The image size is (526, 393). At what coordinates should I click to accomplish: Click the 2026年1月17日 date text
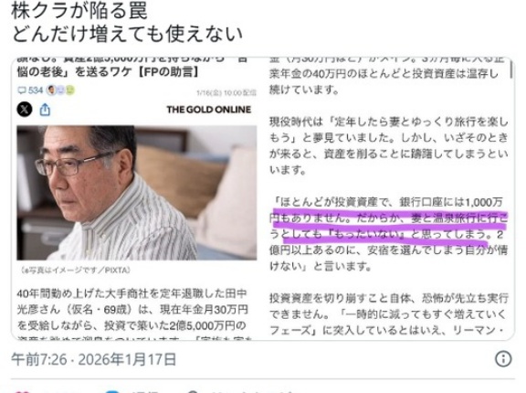pyautogui.click(x=127, y=359)
